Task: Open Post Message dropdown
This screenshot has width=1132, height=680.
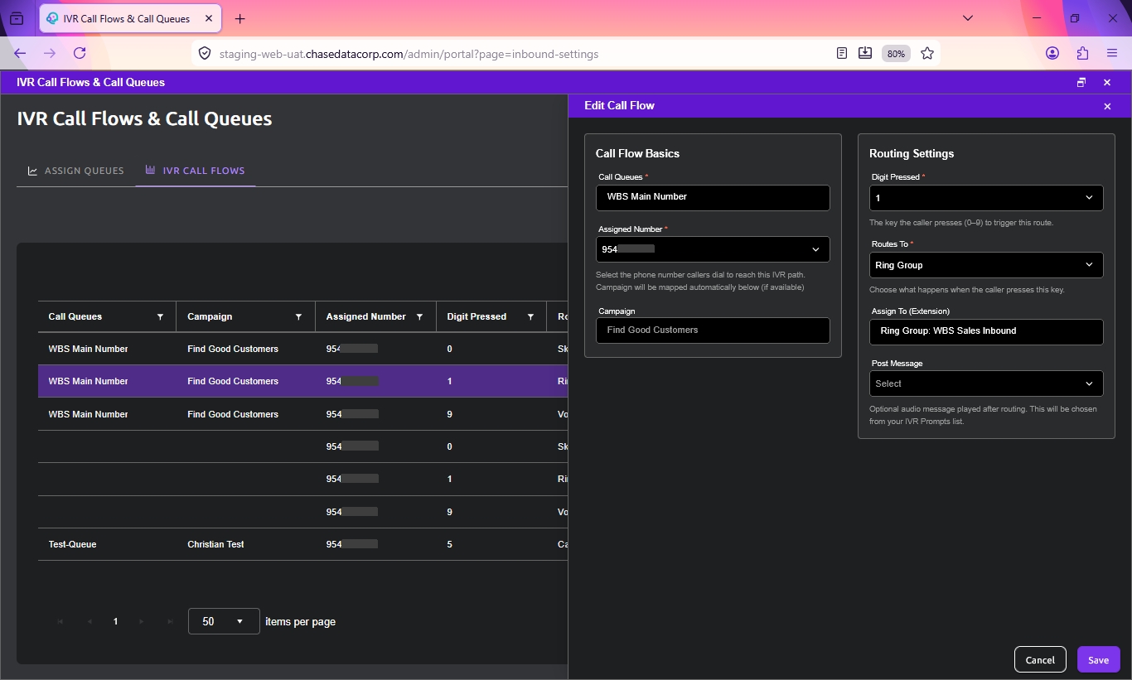Action: click(986, 383)
